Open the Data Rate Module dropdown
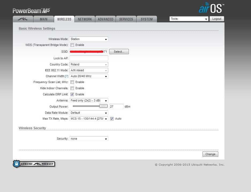Viewport: 251px width, 192px height. coord(89,113)
